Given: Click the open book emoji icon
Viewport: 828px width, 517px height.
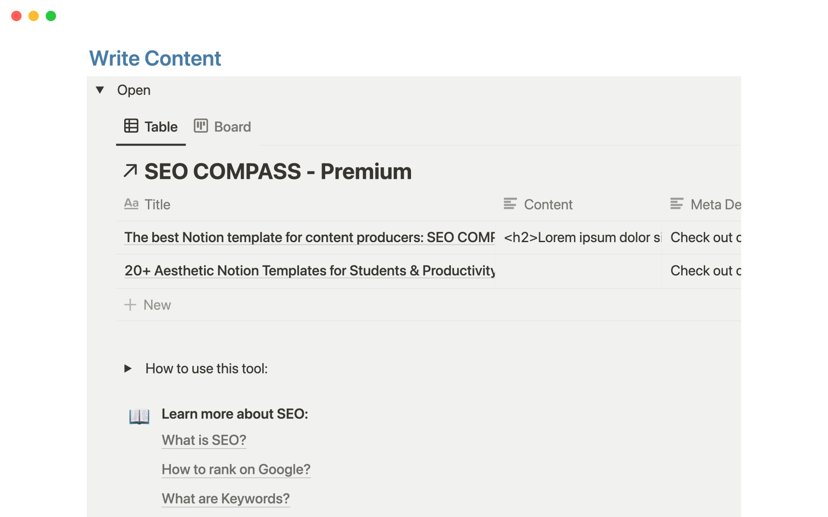Looking at the screenshot, I should 139,416.
